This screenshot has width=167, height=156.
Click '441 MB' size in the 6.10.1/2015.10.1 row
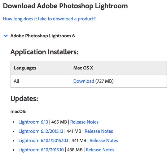(79, 141)
